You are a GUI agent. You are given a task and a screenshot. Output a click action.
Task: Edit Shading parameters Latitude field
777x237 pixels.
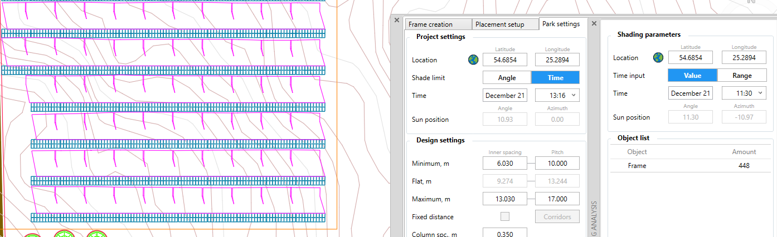[x=691, y=57]
